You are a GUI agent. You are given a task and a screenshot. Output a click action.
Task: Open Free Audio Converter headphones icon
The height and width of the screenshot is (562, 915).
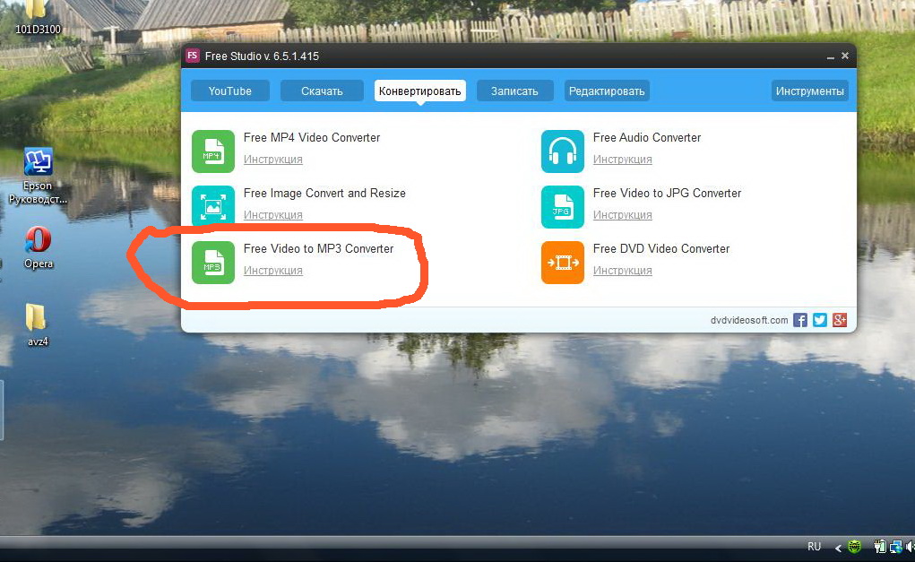pos(563,151)
